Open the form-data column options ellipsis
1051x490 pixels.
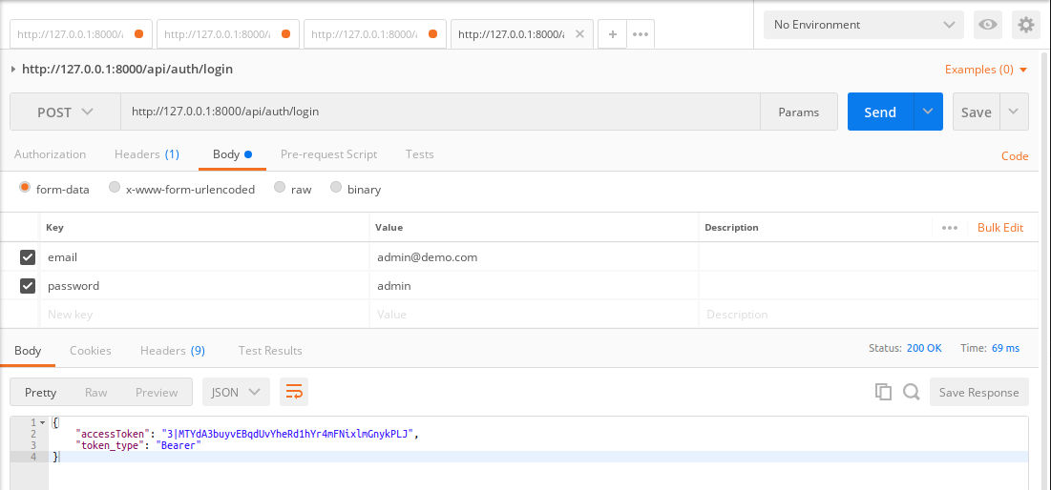(949, 228)
